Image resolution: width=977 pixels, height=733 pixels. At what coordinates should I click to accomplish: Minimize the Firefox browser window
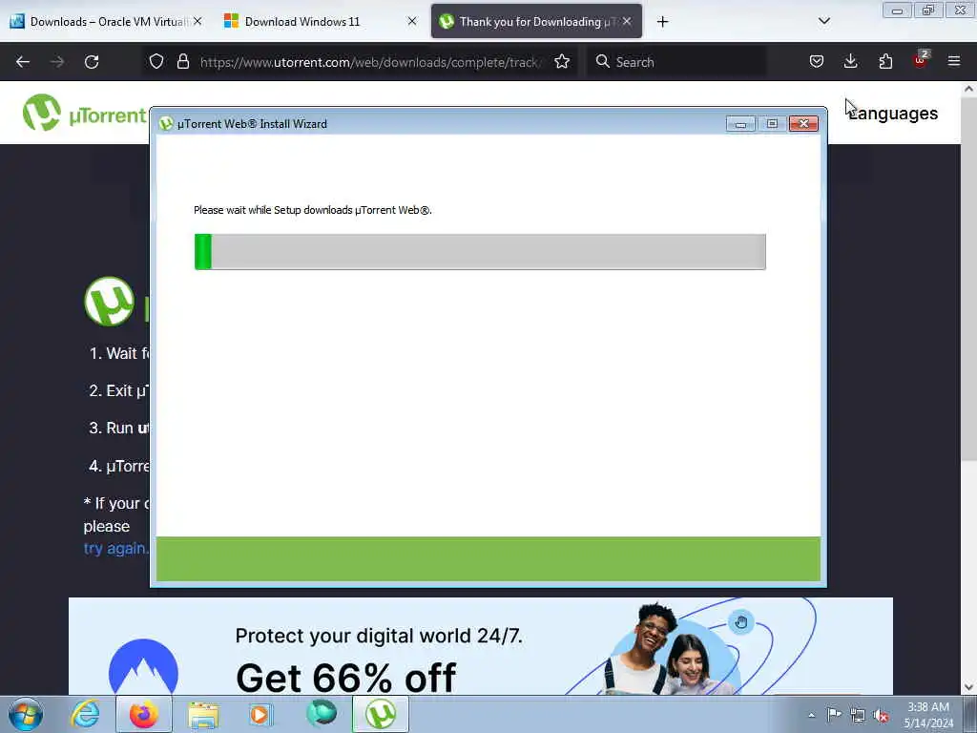(897, 10)
